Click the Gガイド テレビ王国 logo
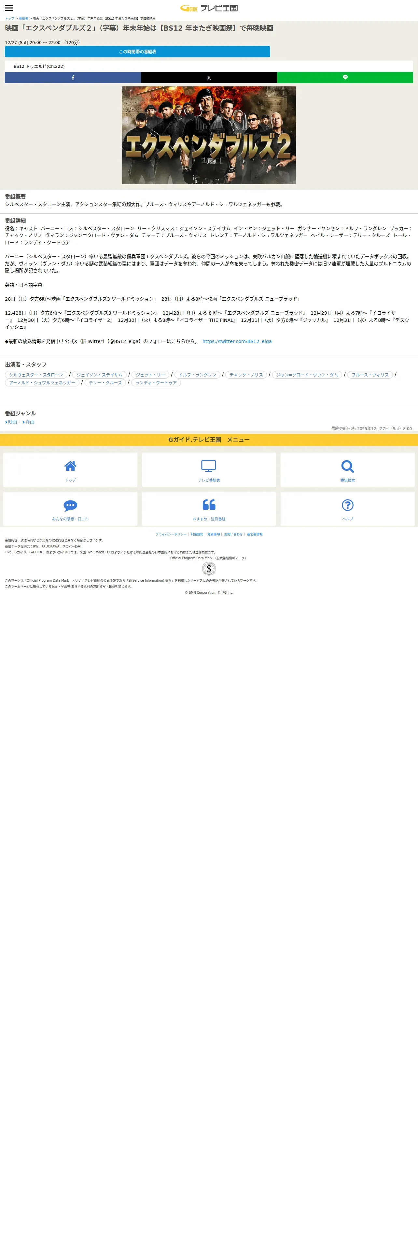 [209, 8]
